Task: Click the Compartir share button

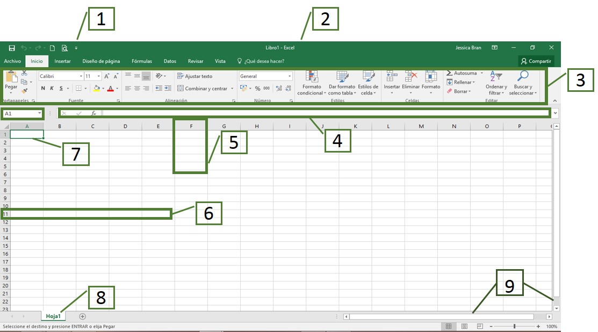Action: point(536,61)
